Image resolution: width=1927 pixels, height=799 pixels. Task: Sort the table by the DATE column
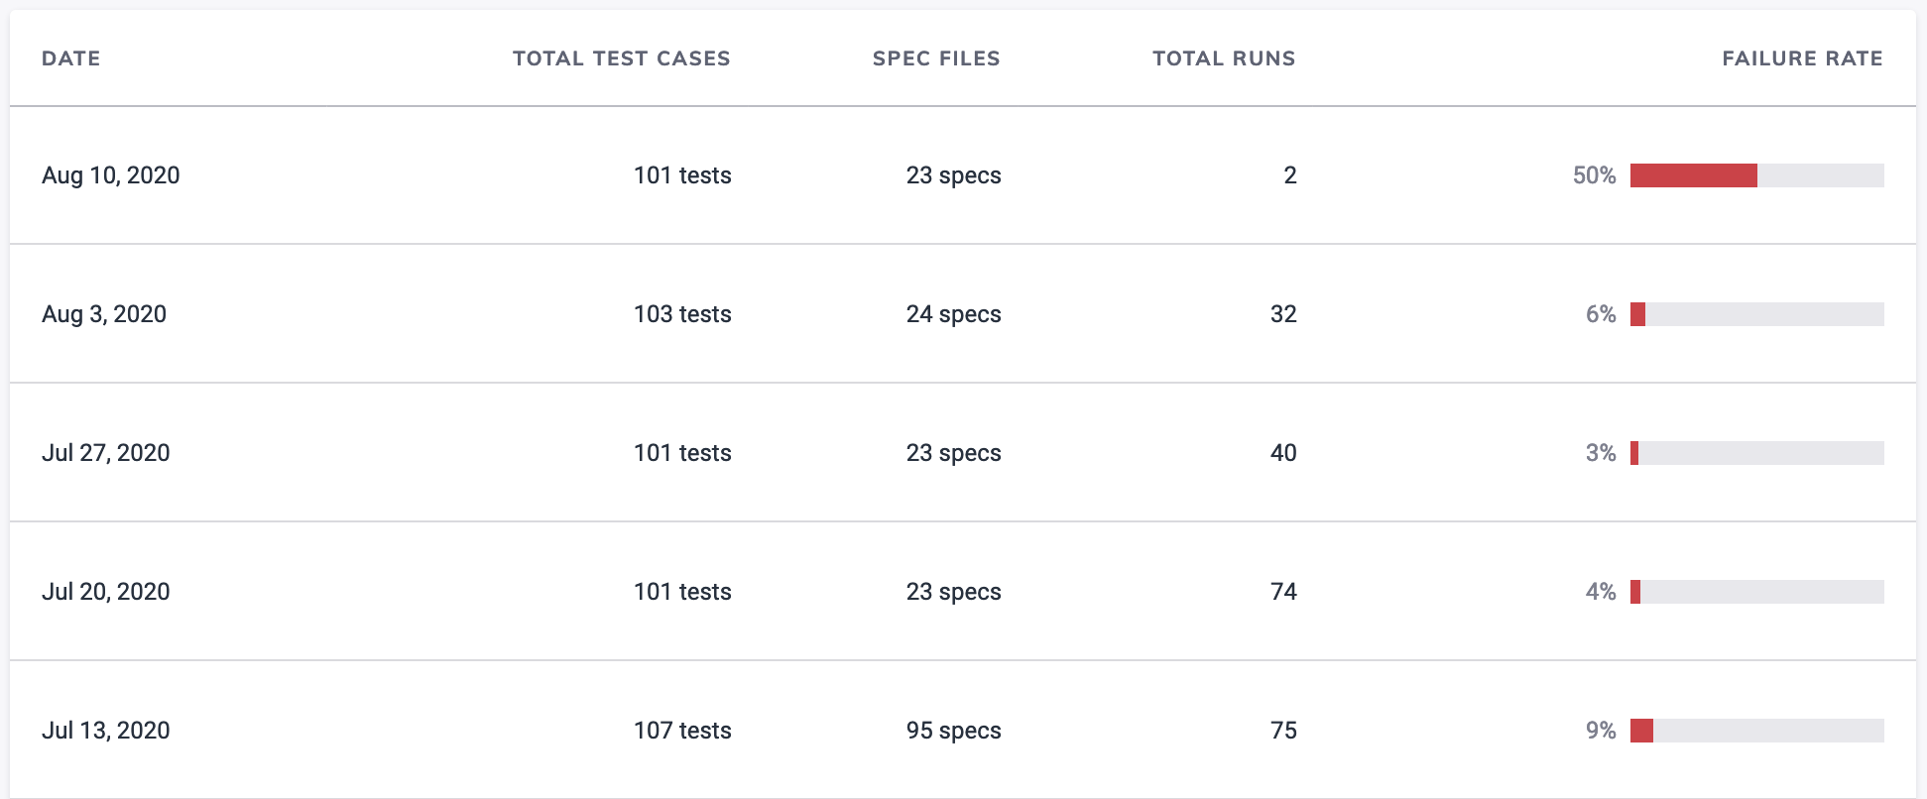pyautogui.click(x=70, y=58)
